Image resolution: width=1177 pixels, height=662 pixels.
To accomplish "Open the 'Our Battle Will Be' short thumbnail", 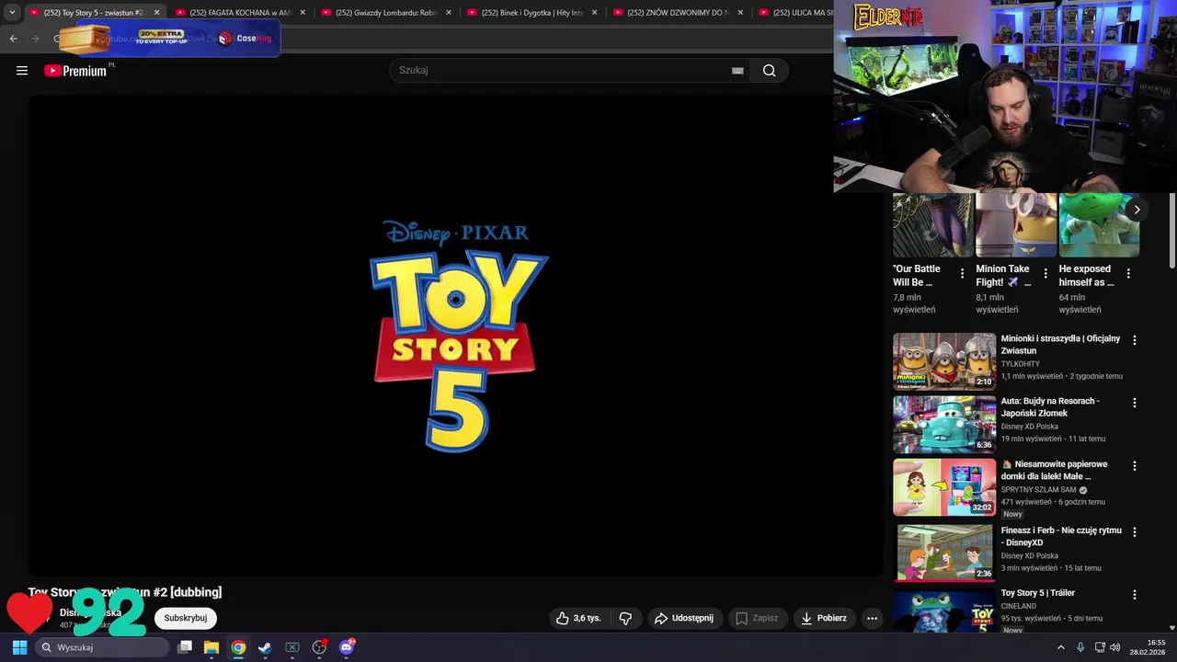I will point(932,225).
